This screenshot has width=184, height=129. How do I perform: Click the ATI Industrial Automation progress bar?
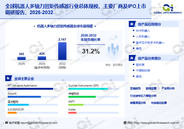[x=33, y=89]
